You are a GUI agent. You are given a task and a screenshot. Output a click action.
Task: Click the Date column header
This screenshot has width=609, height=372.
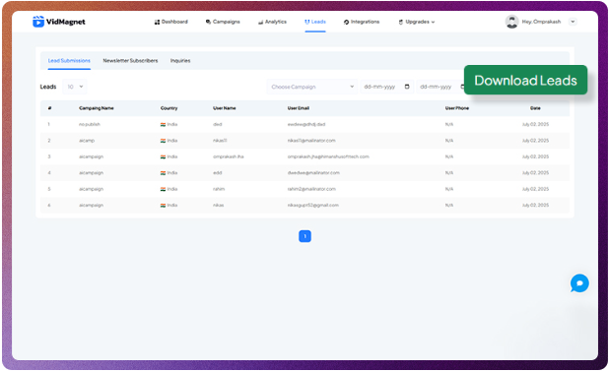(x=535, y=108)
